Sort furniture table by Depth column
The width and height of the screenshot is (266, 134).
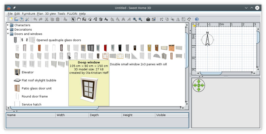coord(105,115)
